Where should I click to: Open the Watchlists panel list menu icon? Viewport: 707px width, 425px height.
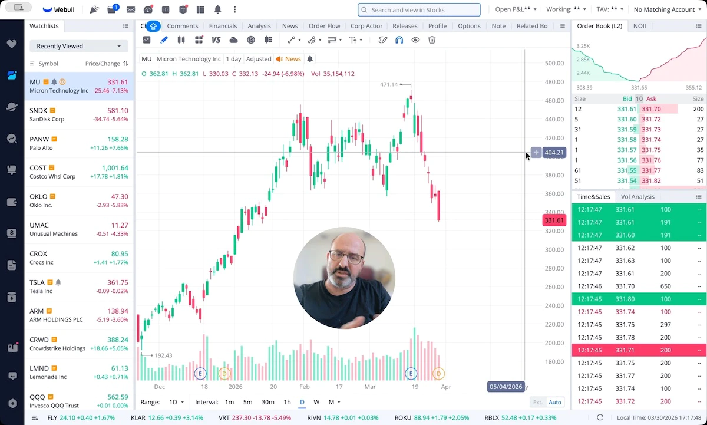click(x=125, y=26)
